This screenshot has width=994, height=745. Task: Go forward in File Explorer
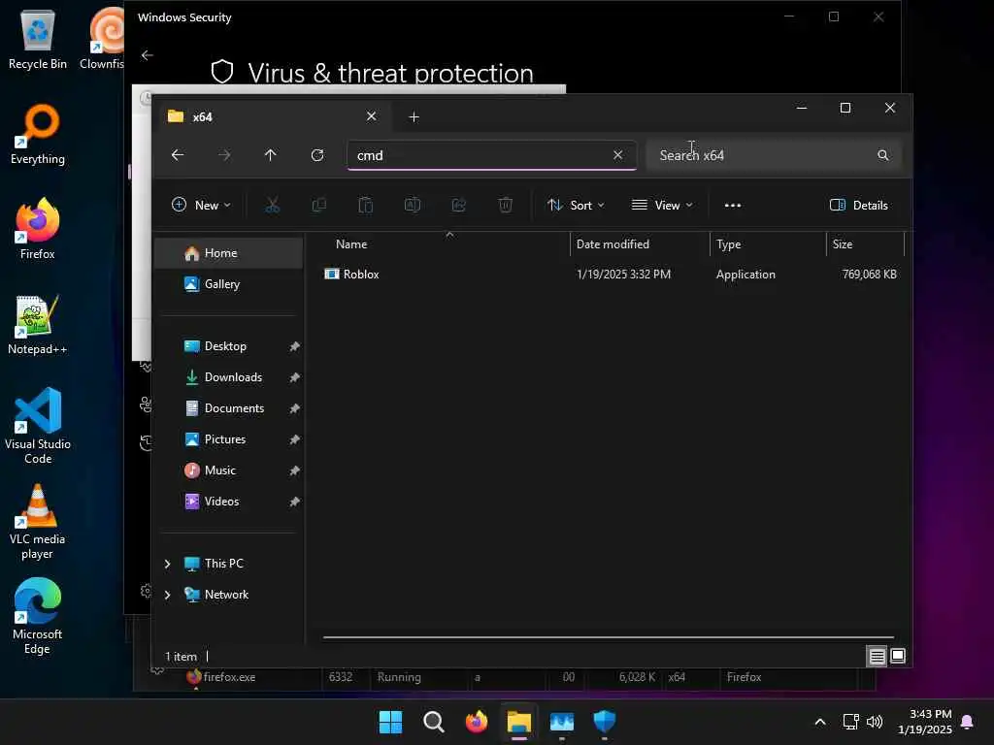click(x=224, y=155)
